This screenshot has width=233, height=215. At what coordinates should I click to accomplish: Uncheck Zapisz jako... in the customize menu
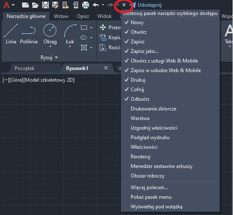[x=171, y=51]
